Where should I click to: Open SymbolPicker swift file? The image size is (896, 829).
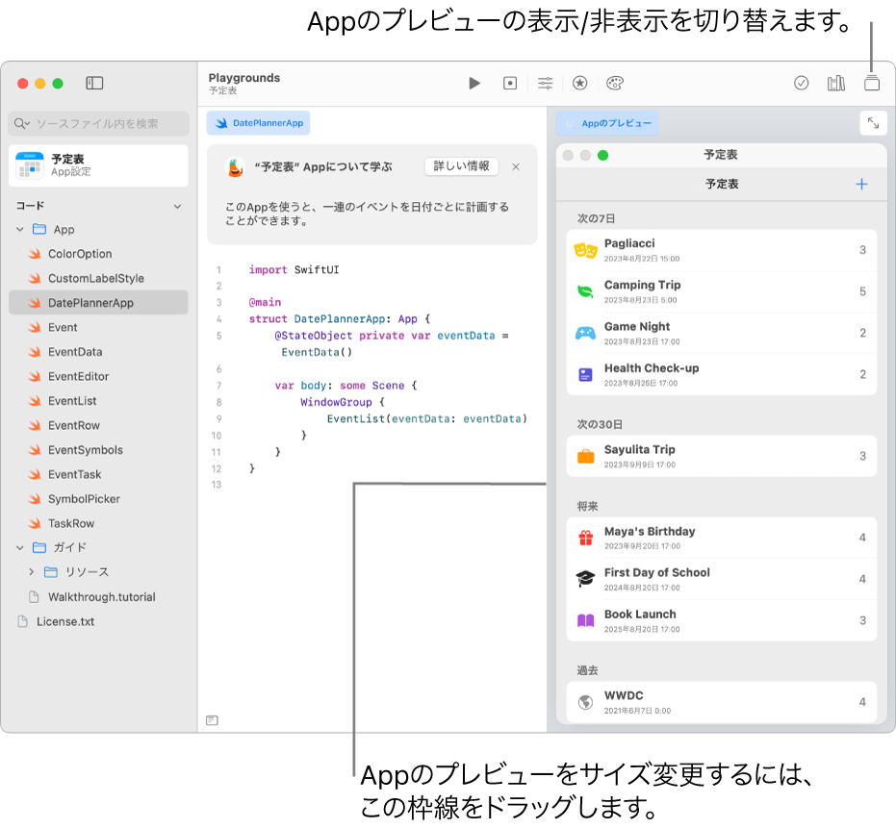tap(98, 499)
